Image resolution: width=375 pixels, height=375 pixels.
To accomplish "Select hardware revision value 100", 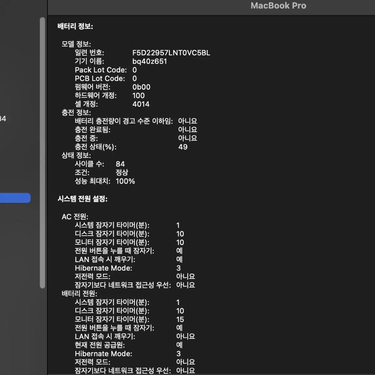I will click(138, 96).
